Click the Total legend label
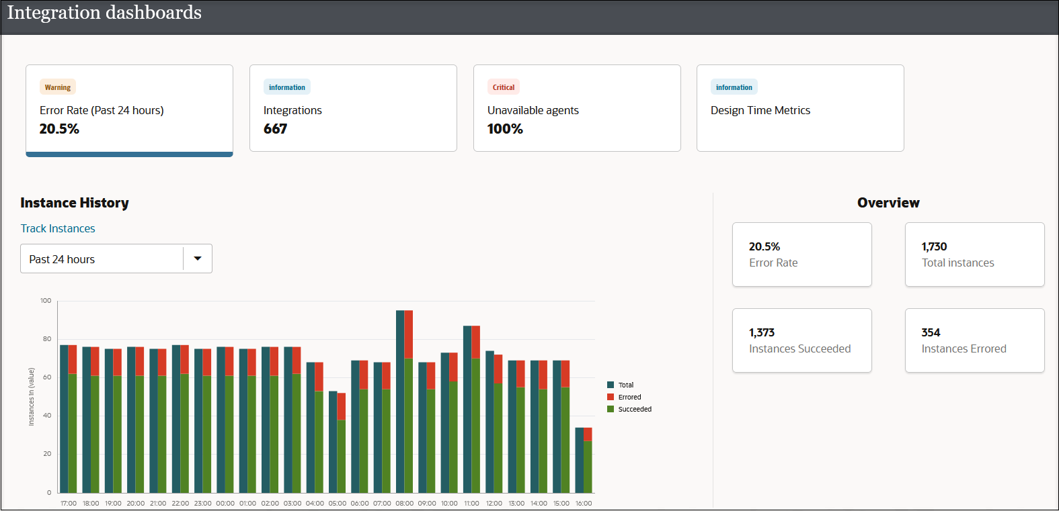 coord(626,385)
